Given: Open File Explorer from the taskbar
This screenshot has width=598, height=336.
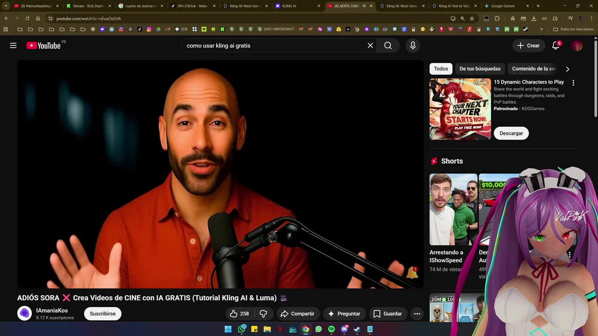Looking at the screenshot, I should (267, 329).
